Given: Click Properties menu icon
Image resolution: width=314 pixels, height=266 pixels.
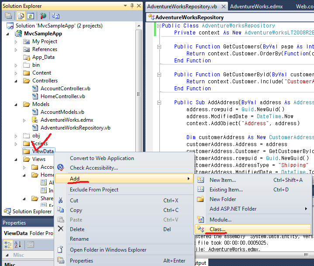Looking at the screenshot, I should coord(60,260).
